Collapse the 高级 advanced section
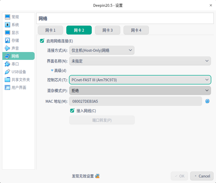The height and width of the screenshot is (183, 216). pos(52,70)
